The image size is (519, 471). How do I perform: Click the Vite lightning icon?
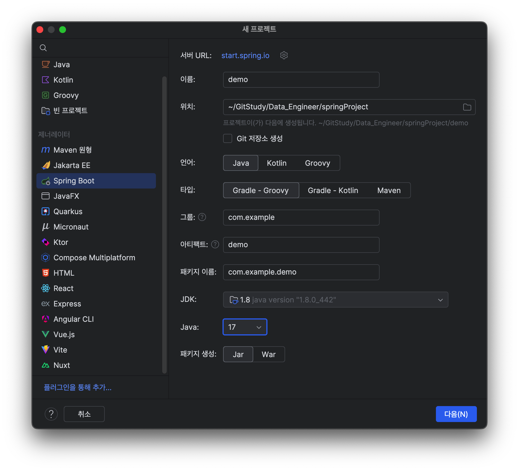(46, 350)
